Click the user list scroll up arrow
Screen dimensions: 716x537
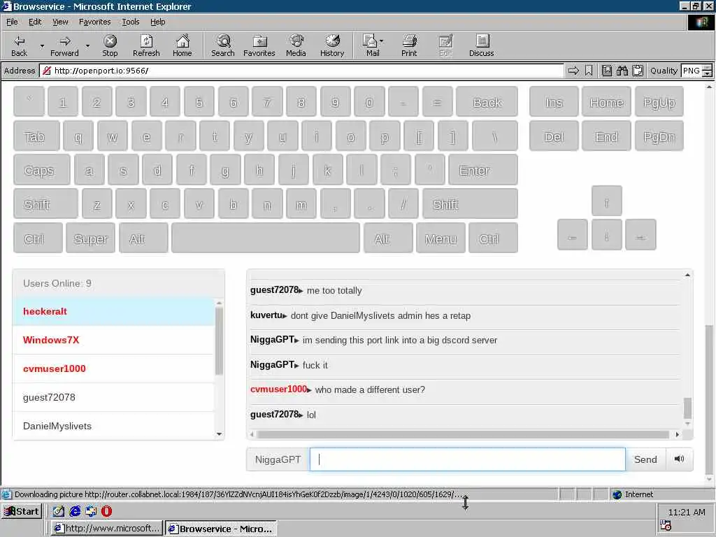[x=219, y=303]
